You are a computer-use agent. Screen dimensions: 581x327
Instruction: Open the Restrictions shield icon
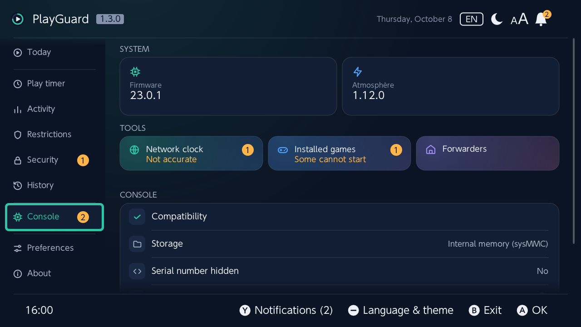pyautogui.click(x=18, y=134)
